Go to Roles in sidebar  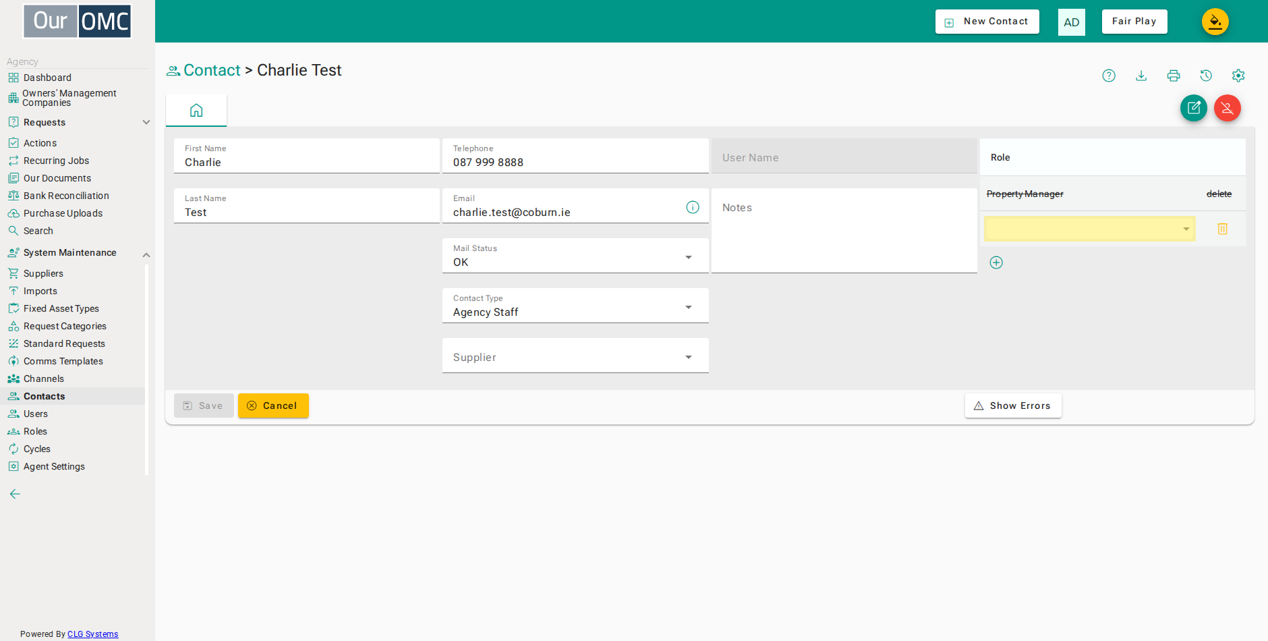[35, 431]
